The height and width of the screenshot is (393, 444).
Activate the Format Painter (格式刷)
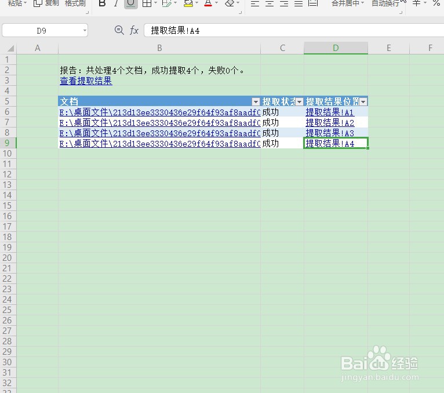75,3
